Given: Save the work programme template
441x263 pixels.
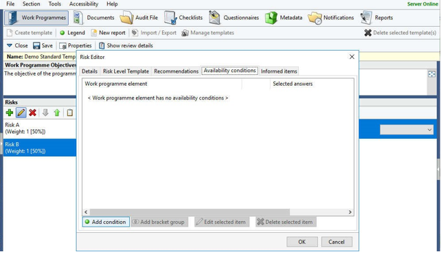Looking at the screenshot, I should pos(43,45).
